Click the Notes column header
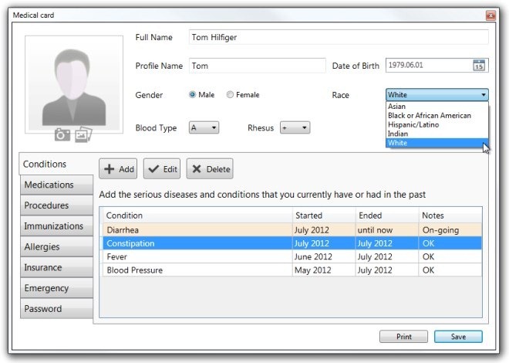 [450, 215]
